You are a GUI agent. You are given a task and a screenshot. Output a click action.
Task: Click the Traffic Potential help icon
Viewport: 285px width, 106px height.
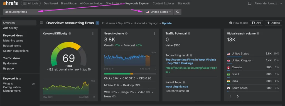[x=189, y=33]
